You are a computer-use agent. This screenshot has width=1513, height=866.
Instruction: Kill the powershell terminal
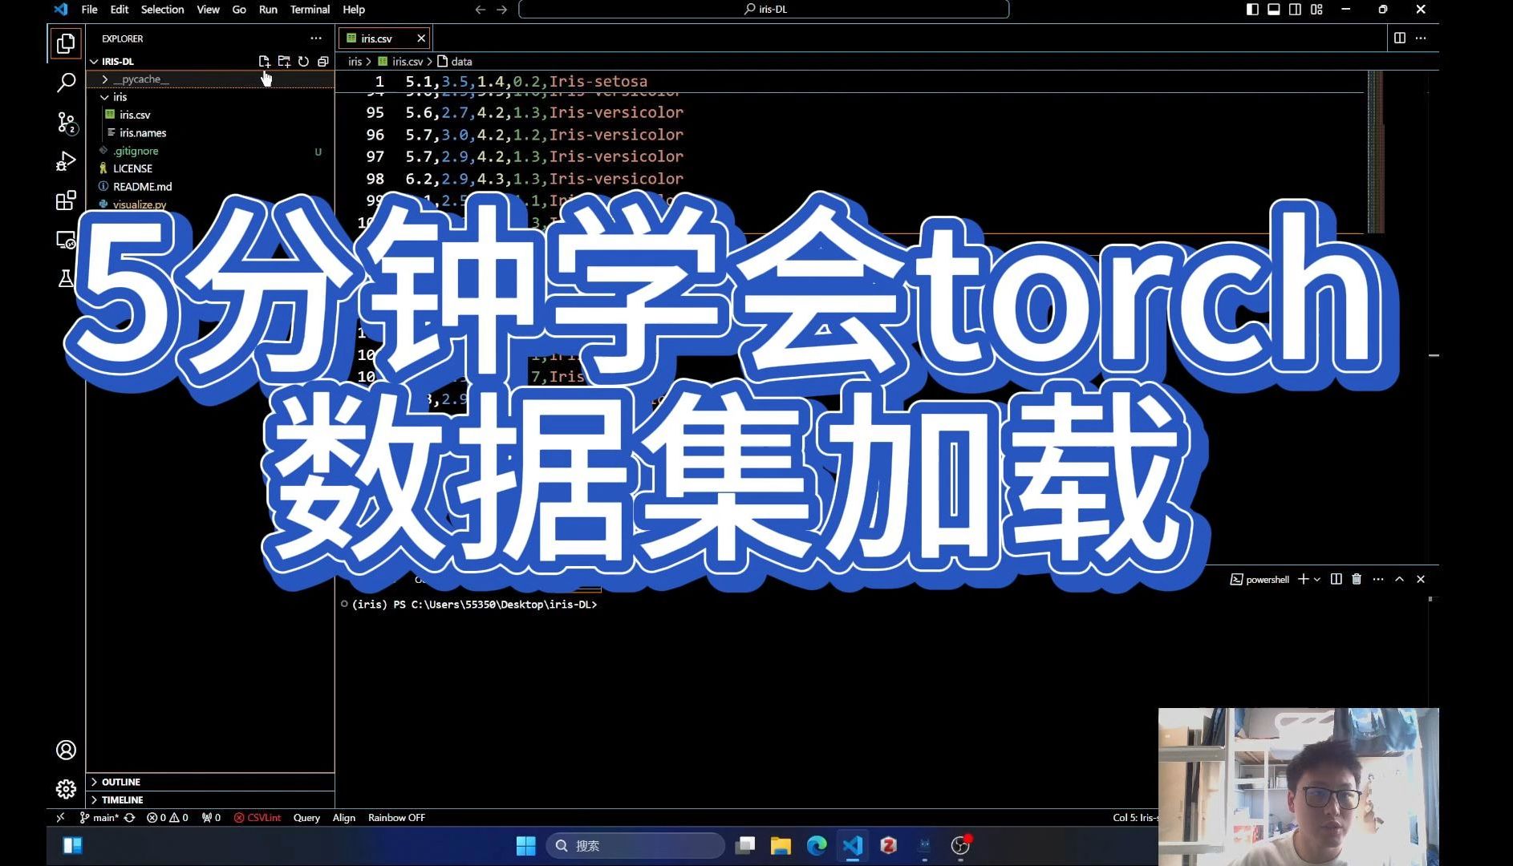[1357, 579]
